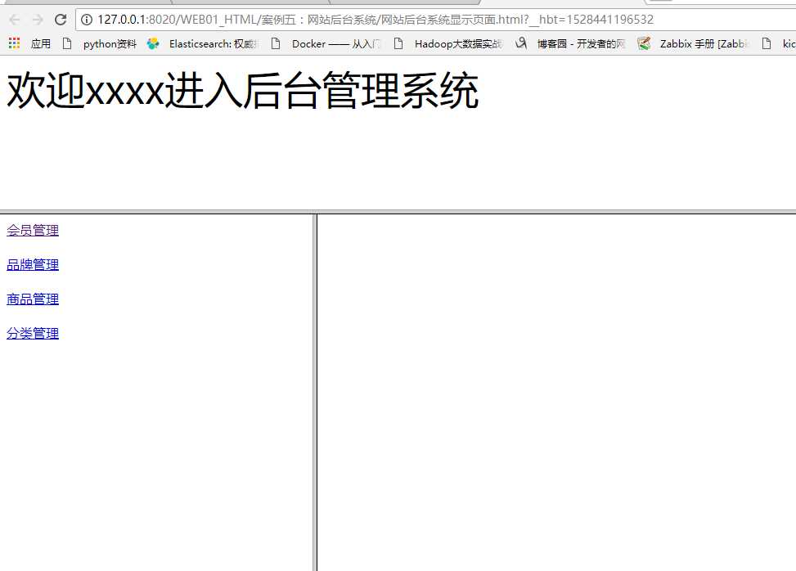
Task: Click the browser back arrow
Action: (14, 20)
